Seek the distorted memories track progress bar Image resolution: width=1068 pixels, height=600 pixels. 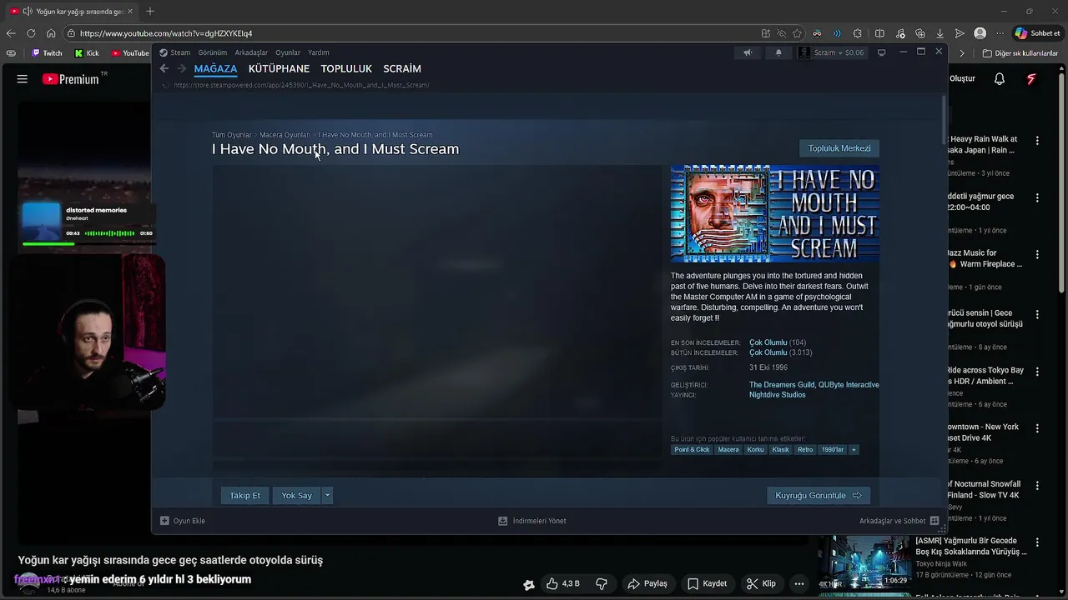[x=88, y=243]
